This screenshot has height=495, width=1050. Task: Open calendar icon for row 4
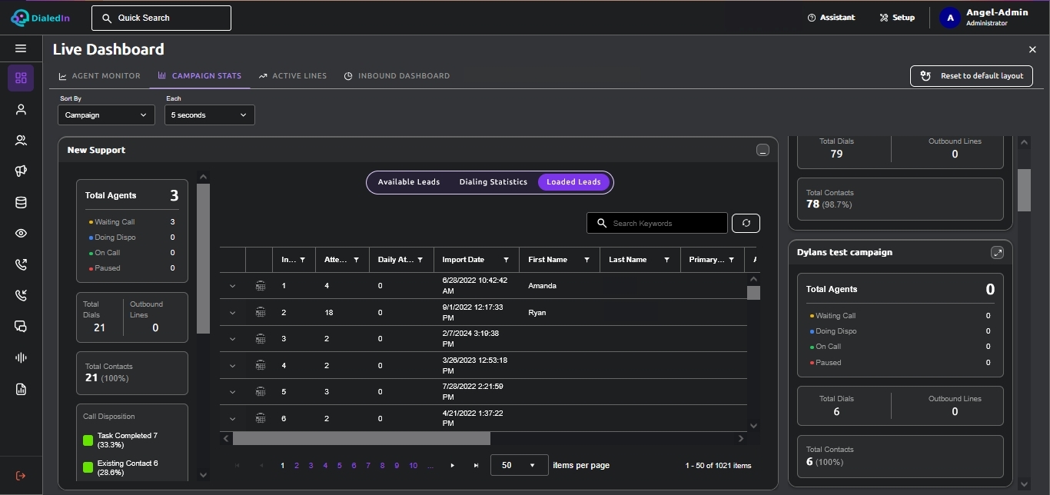coord(261,365)
